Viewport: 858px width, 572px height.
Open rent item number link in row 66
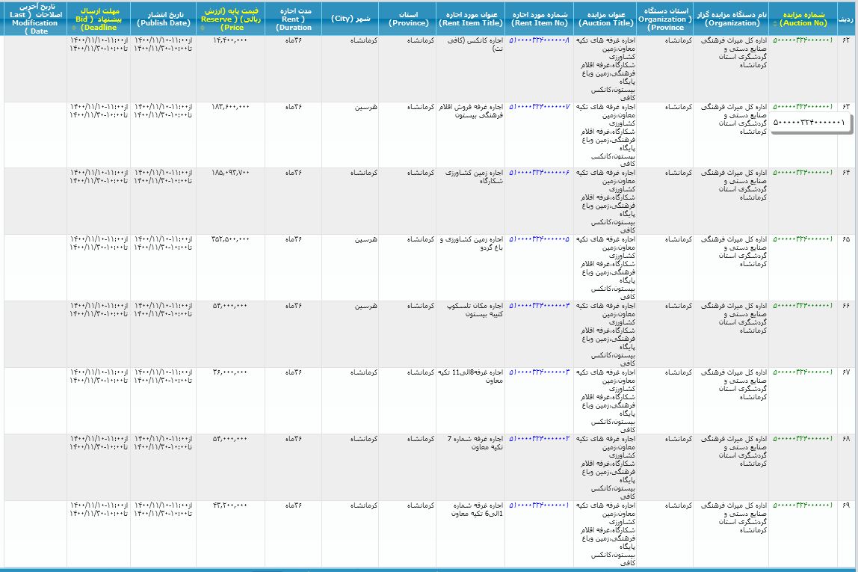538,306
